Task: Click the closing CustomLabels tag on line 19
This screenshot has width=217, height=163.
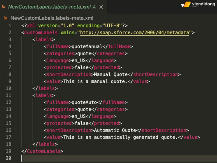Action: tap(44, 151)
